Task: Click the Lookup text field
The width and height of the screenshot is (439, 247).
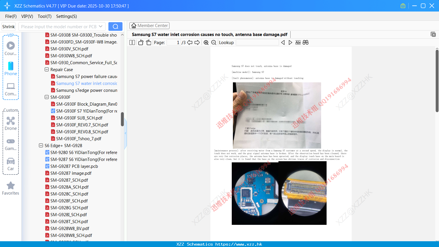Action: coord(257,42)
